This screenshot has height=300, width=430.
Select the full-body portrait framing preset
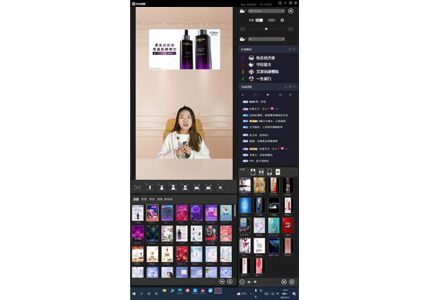point(149,187)
